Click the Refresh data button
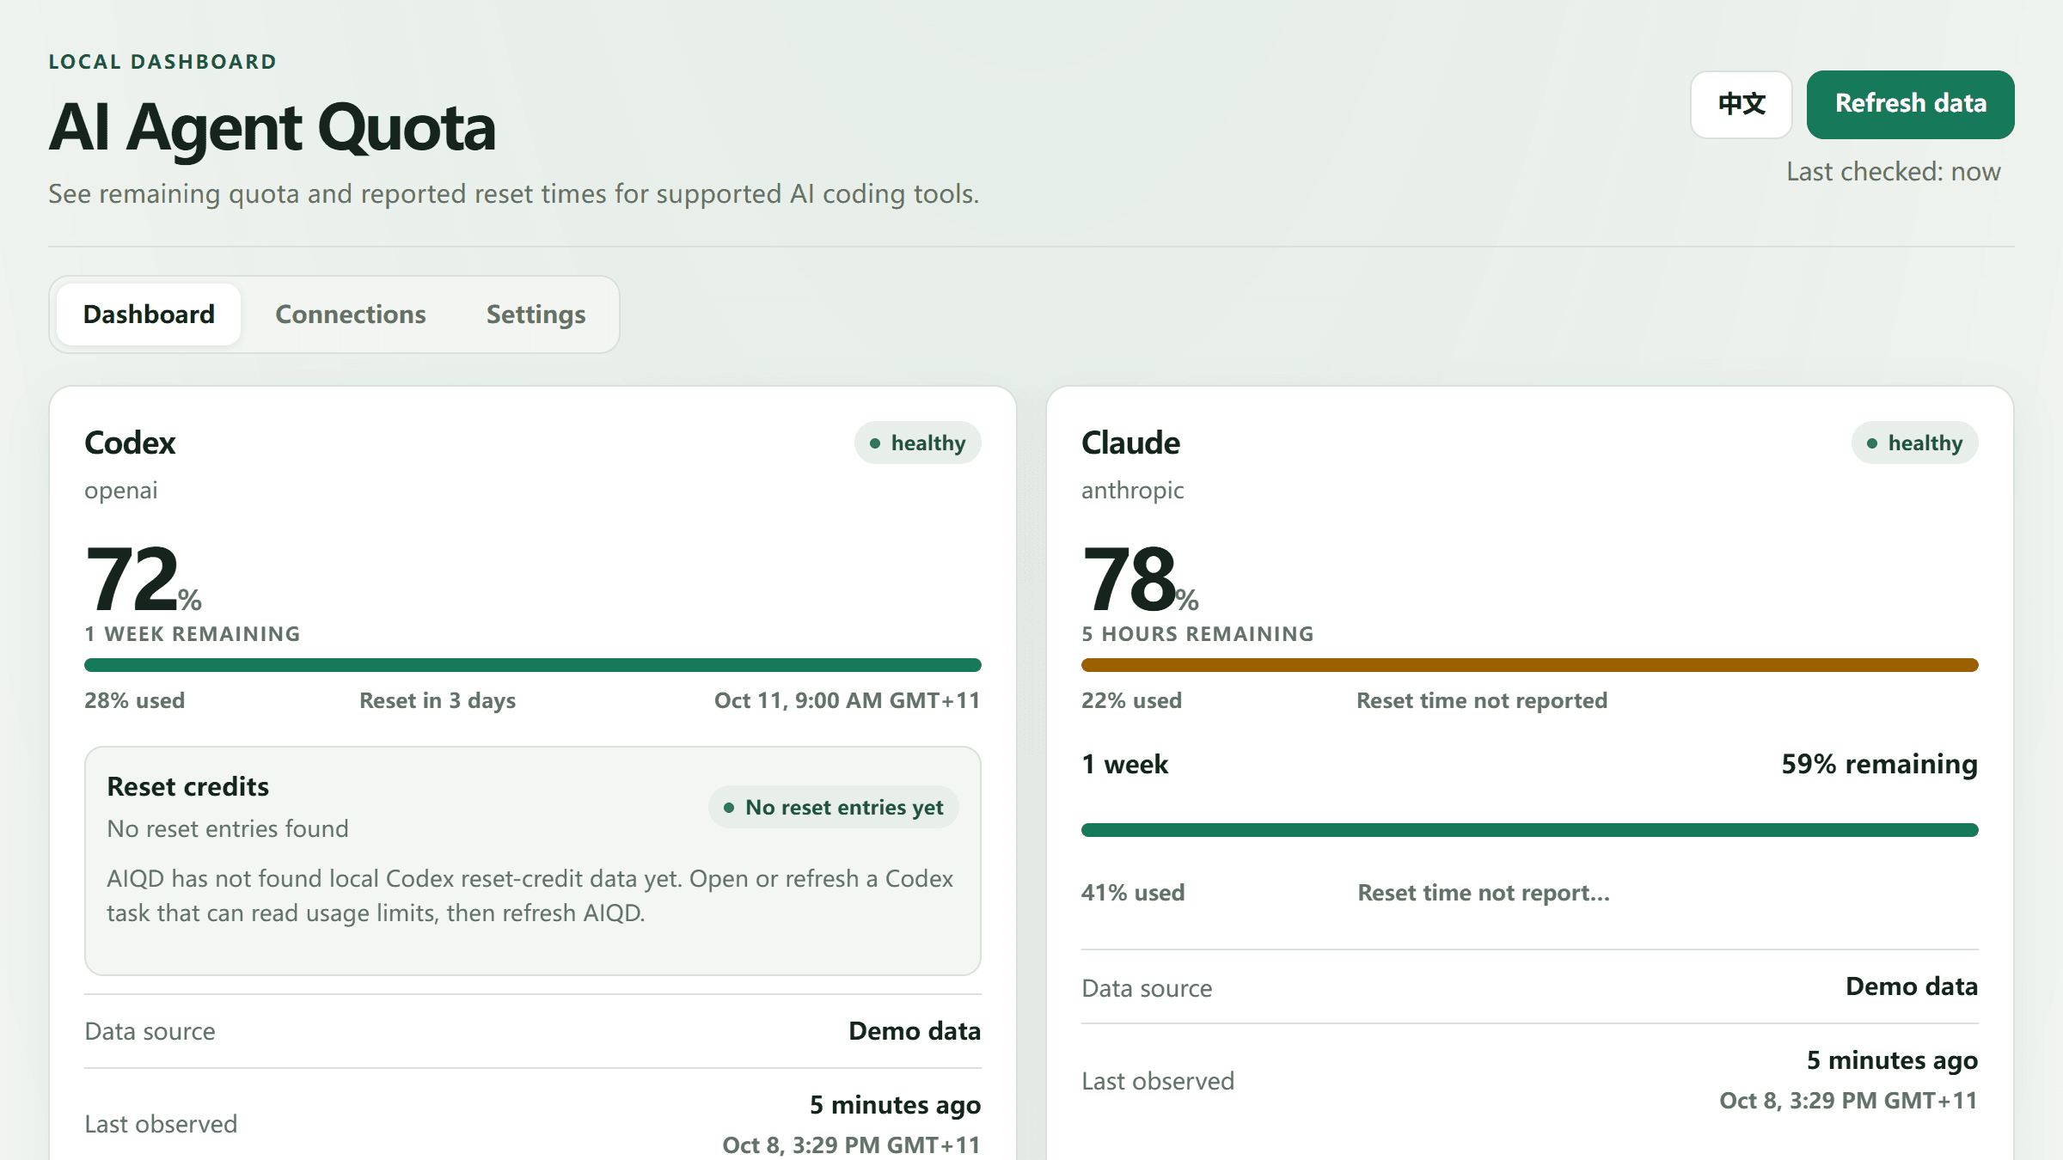Image resolution: width=2063 pixels, height=1160 pixels. point(1910,104)
